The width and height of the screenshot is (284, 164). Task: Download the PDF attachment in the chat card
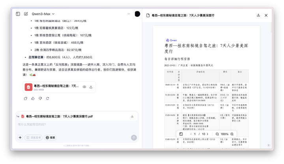91,87
